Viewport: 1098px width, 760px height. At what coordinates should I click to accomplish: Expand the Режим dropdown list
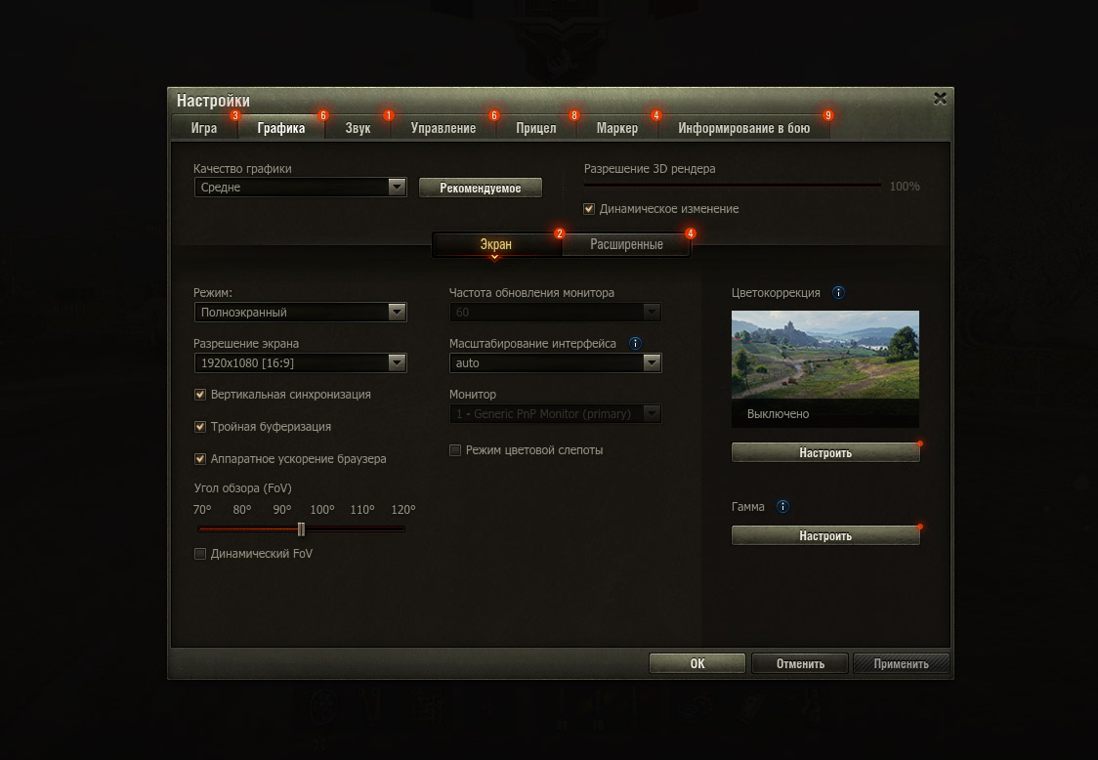[x=397, y=313]
